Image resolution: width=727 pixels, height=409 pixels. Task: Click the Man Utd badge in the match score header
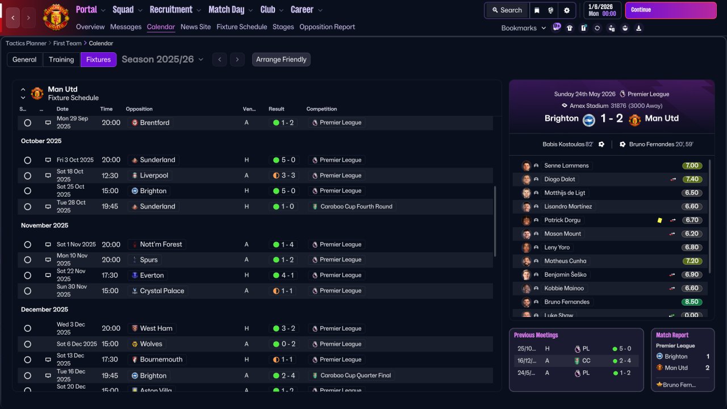point(634,119)
